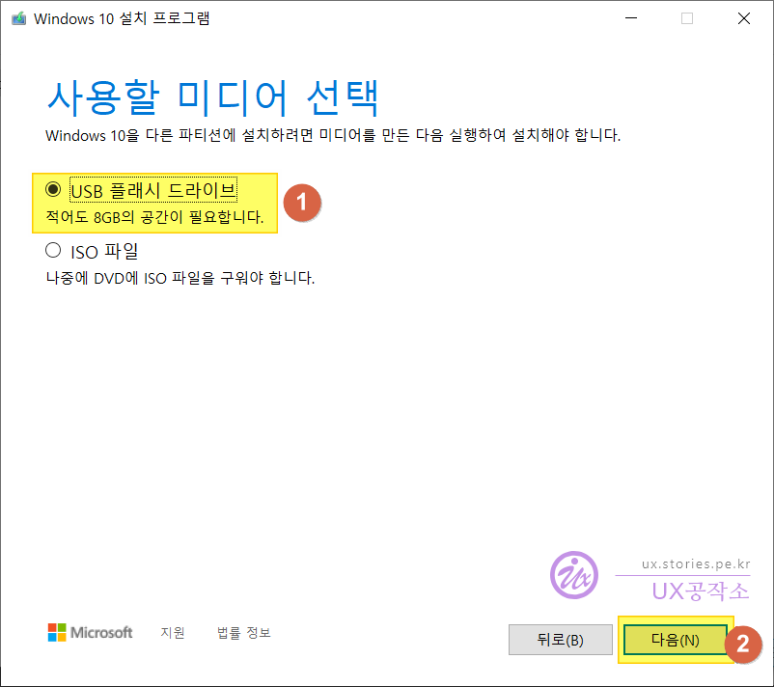Close the Windows 10 setup window

(x=743, y=18)
